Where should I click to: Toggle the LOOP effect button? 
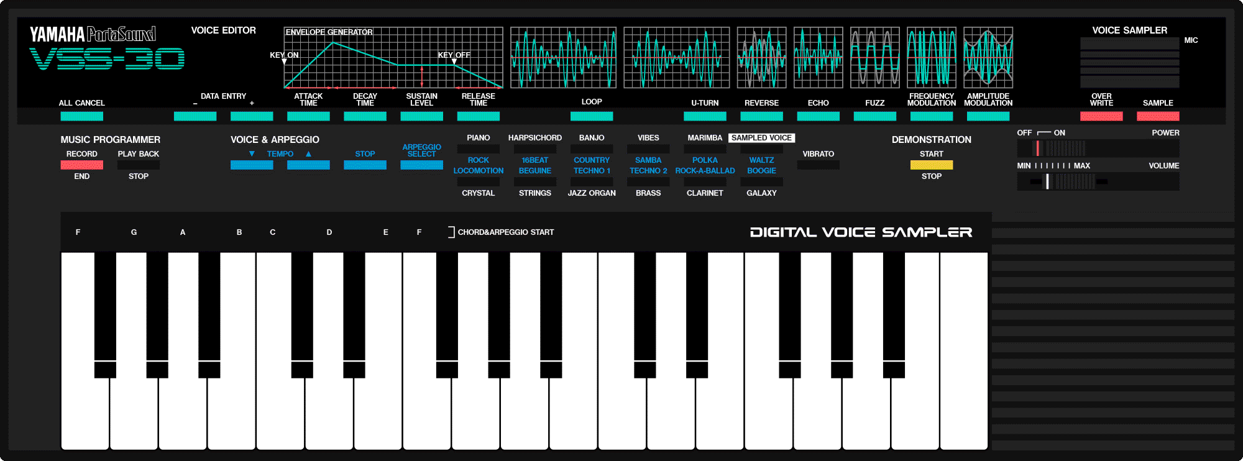tap(592, 116)
